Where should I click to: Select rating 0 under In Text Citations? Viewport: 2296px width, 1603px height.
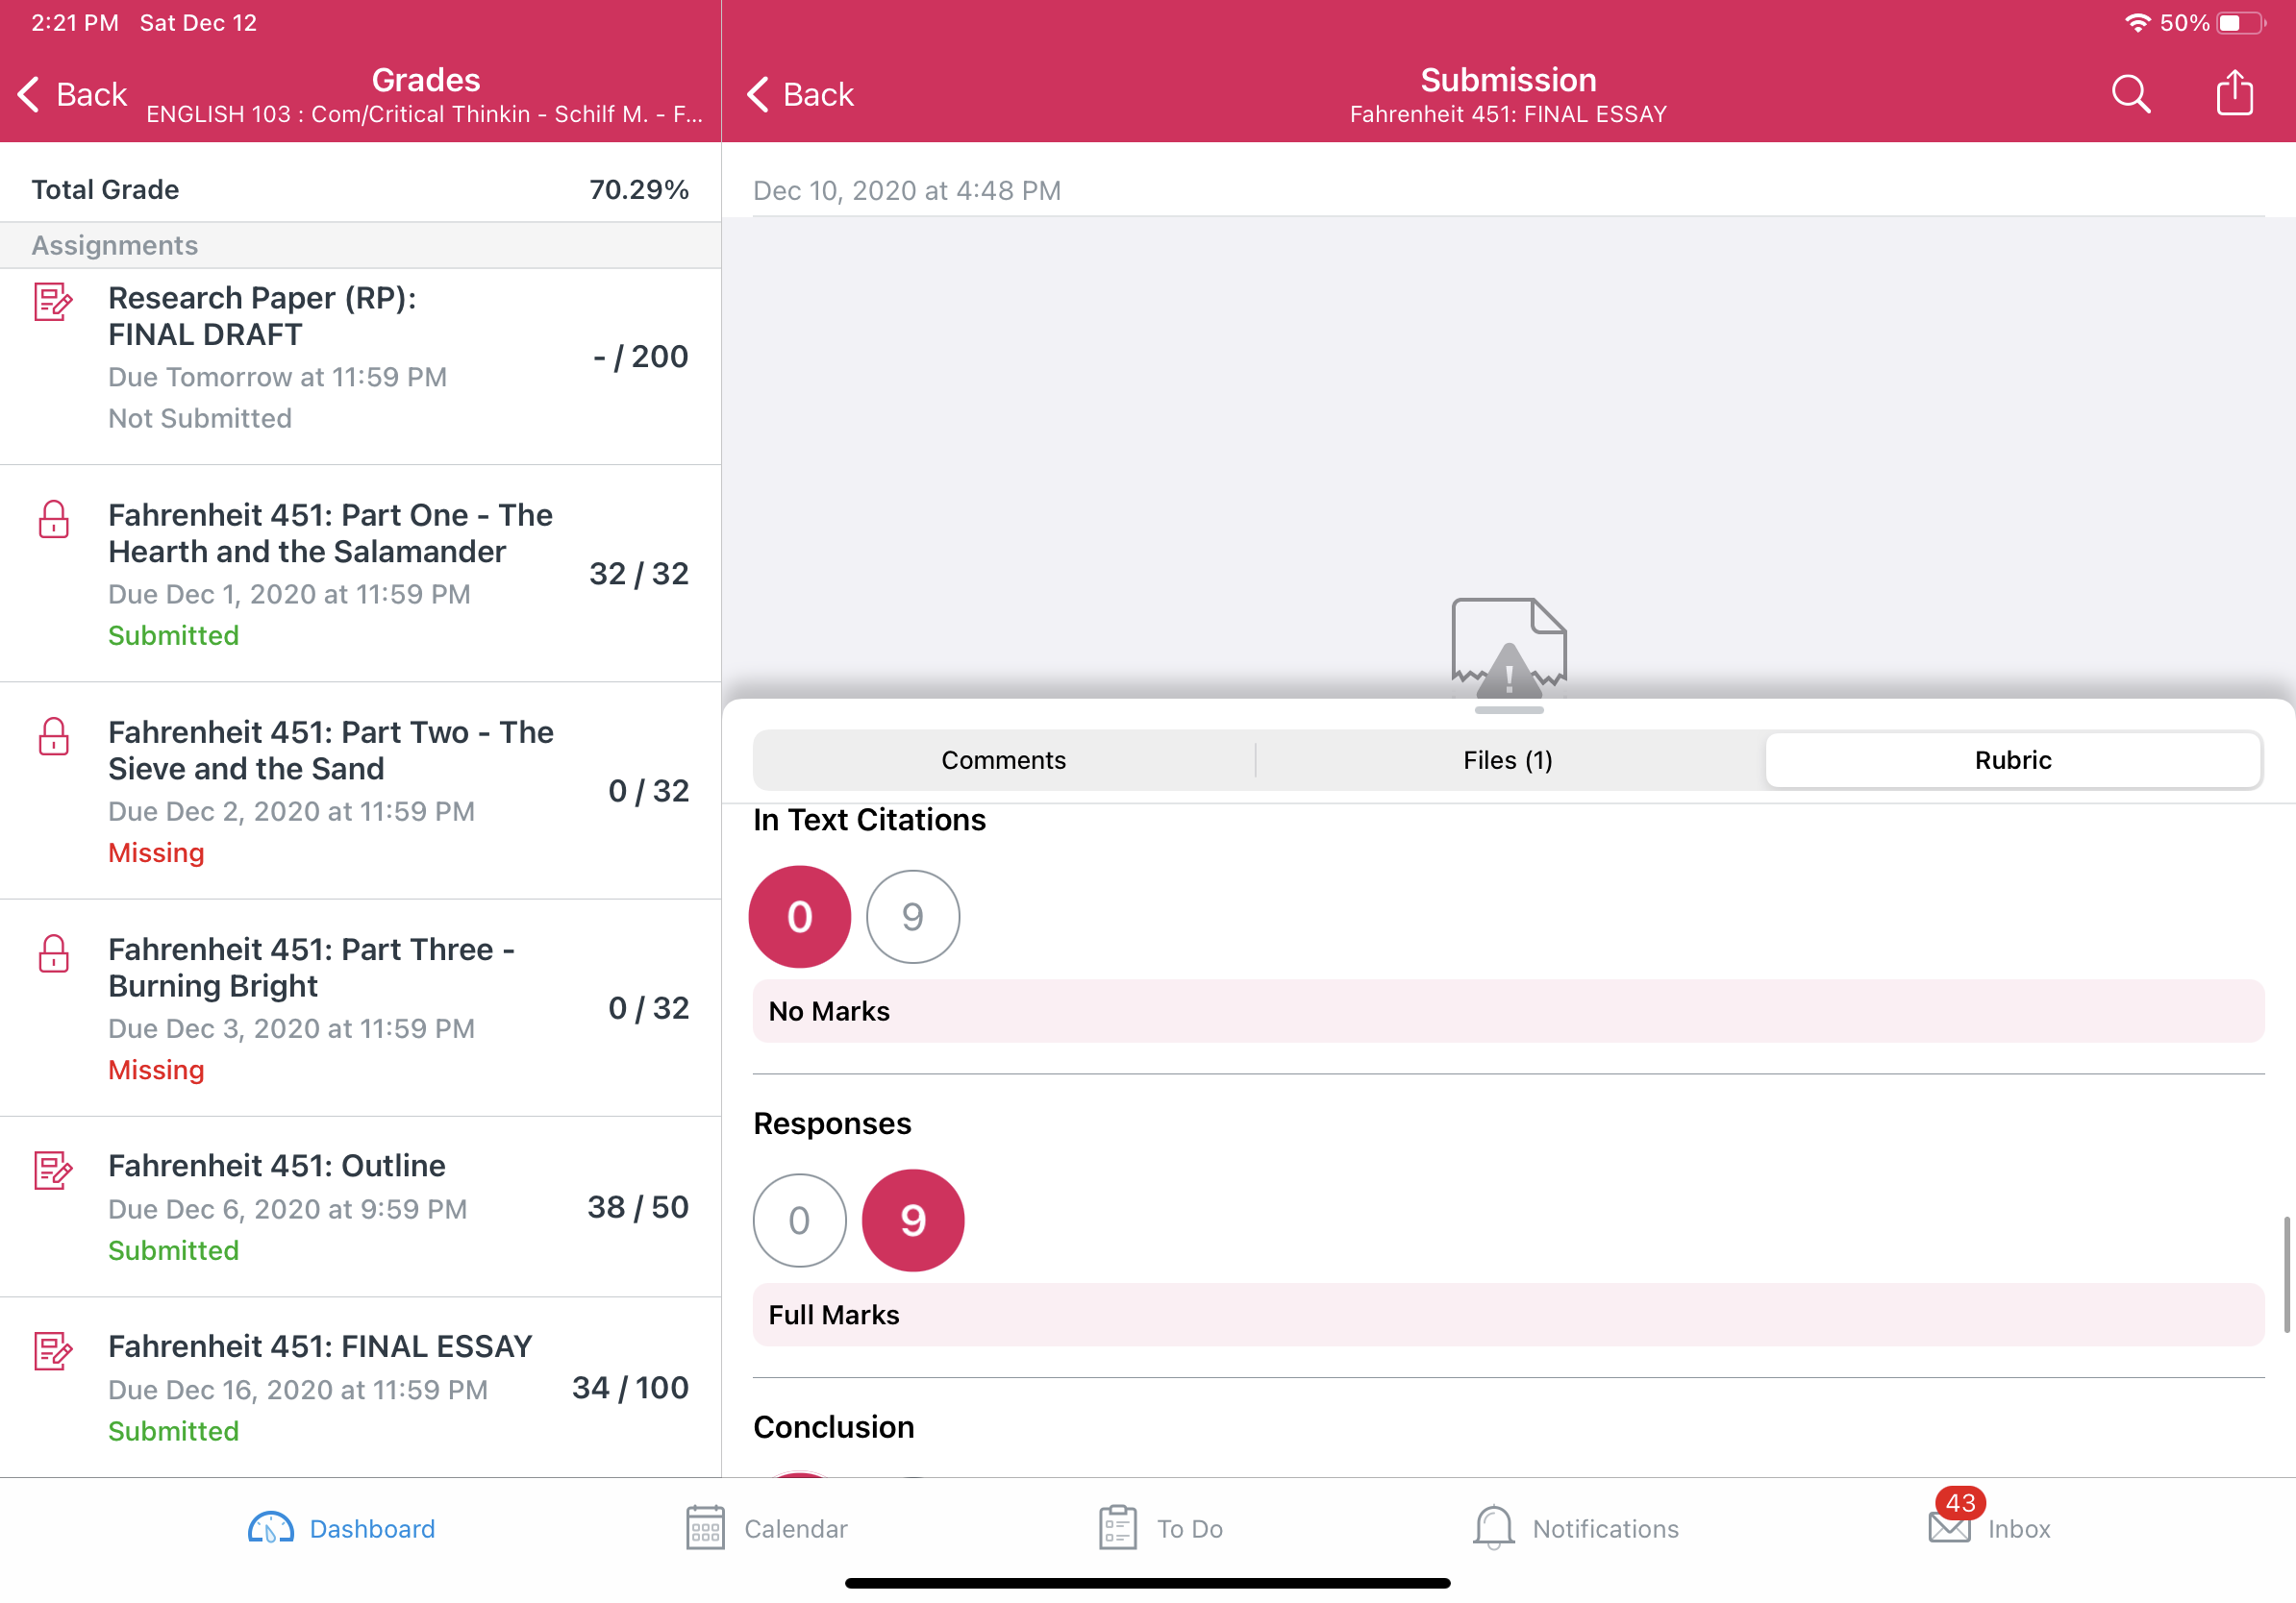coord(799,916)
